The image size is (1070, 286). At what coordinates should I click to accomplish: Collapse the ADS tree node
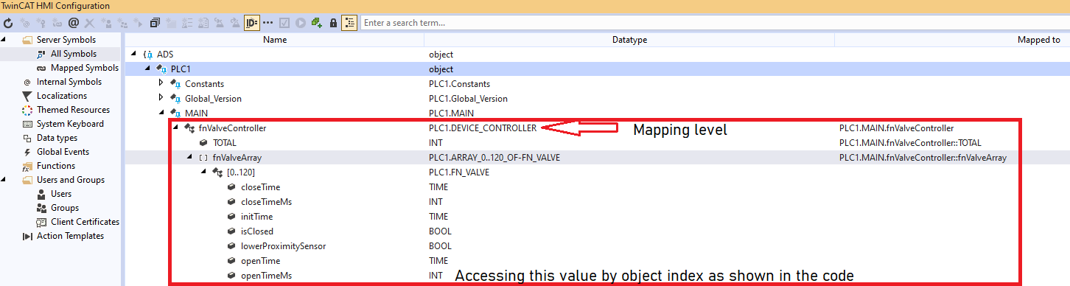pyautogui.click(x=134, y=55)
